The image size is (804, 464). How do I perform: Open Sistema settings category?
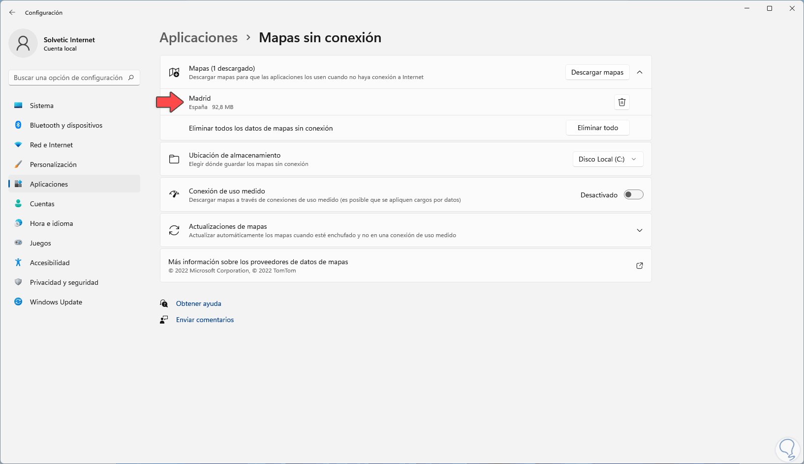pos(42,106)
